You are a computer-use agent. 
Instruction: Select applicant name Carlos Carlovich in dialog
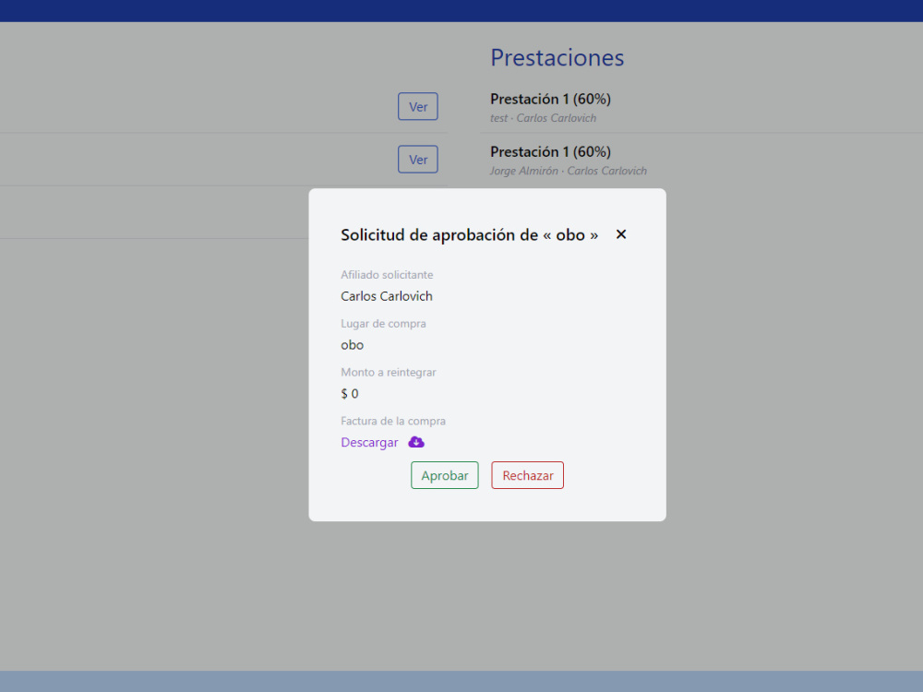click(387, 296)
